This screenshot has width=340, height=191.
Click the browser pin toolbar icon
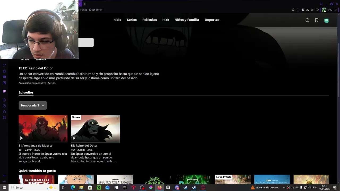[x=293, y=10]
